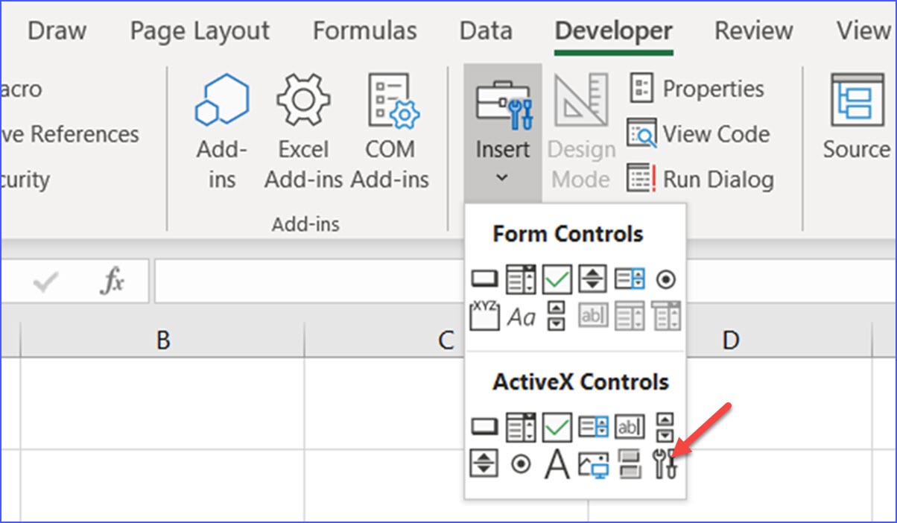This screenshot has height=523, width=897.
Task: Open the Add-ins button
Action: [x=222, y=133]
